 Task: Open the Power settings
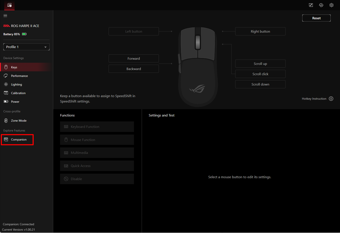26,102
